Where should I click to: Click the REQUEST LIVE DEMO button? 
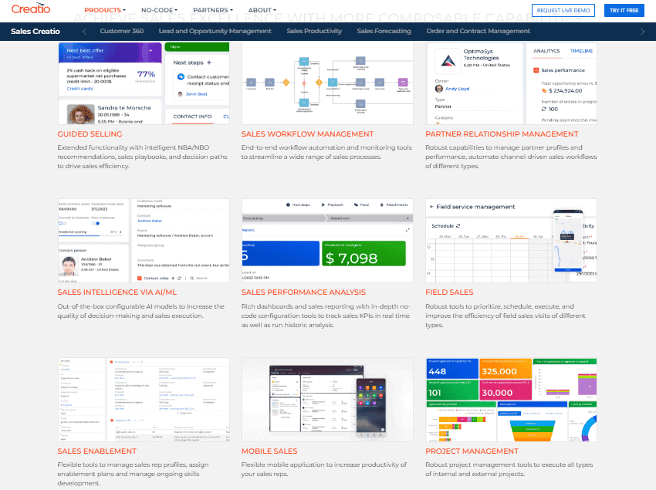pos(563,10)
